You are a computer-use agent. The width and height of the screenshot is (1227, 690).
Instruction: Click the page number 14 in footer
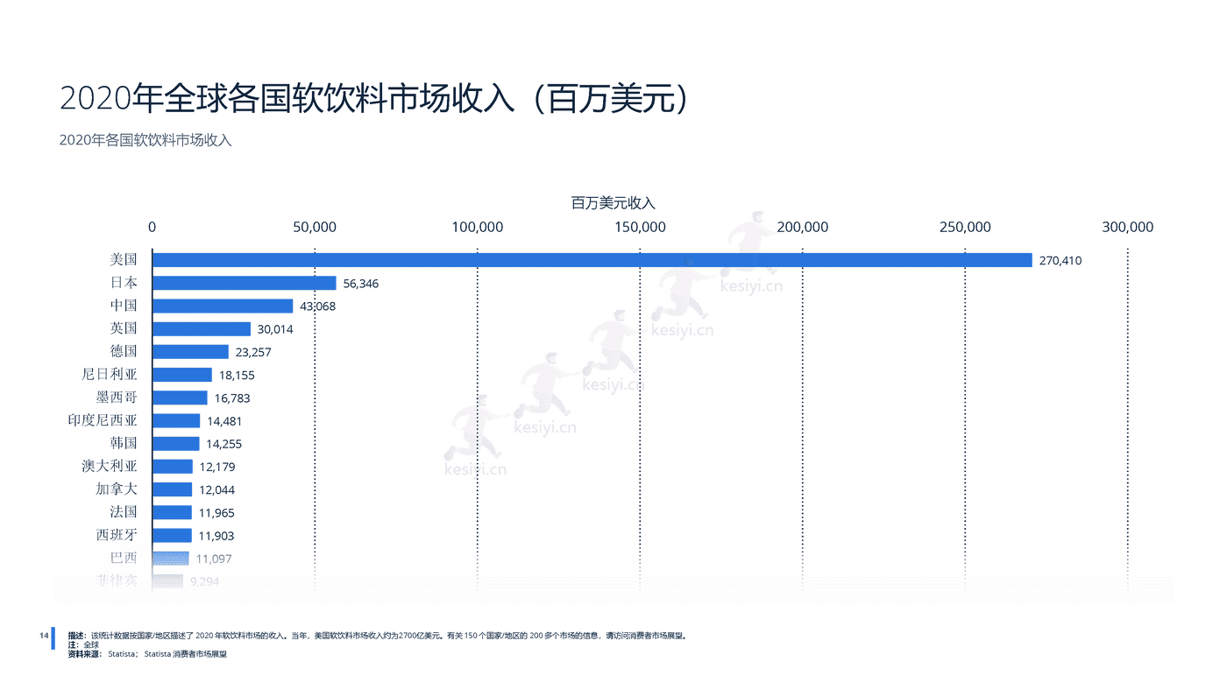click(44, 635)
